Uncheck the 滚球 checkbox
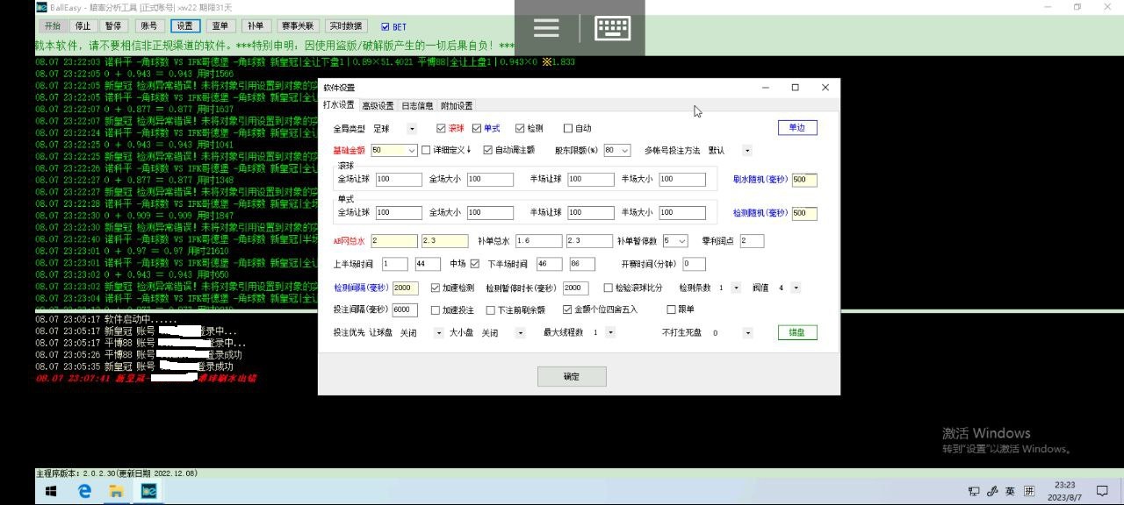 442,129
